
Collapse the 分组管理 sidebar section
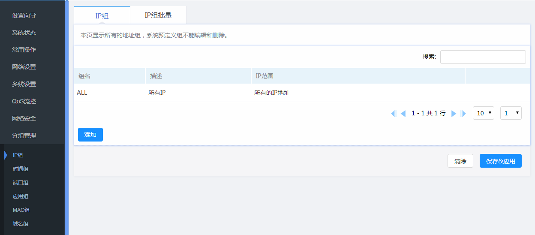coord(24,136)
